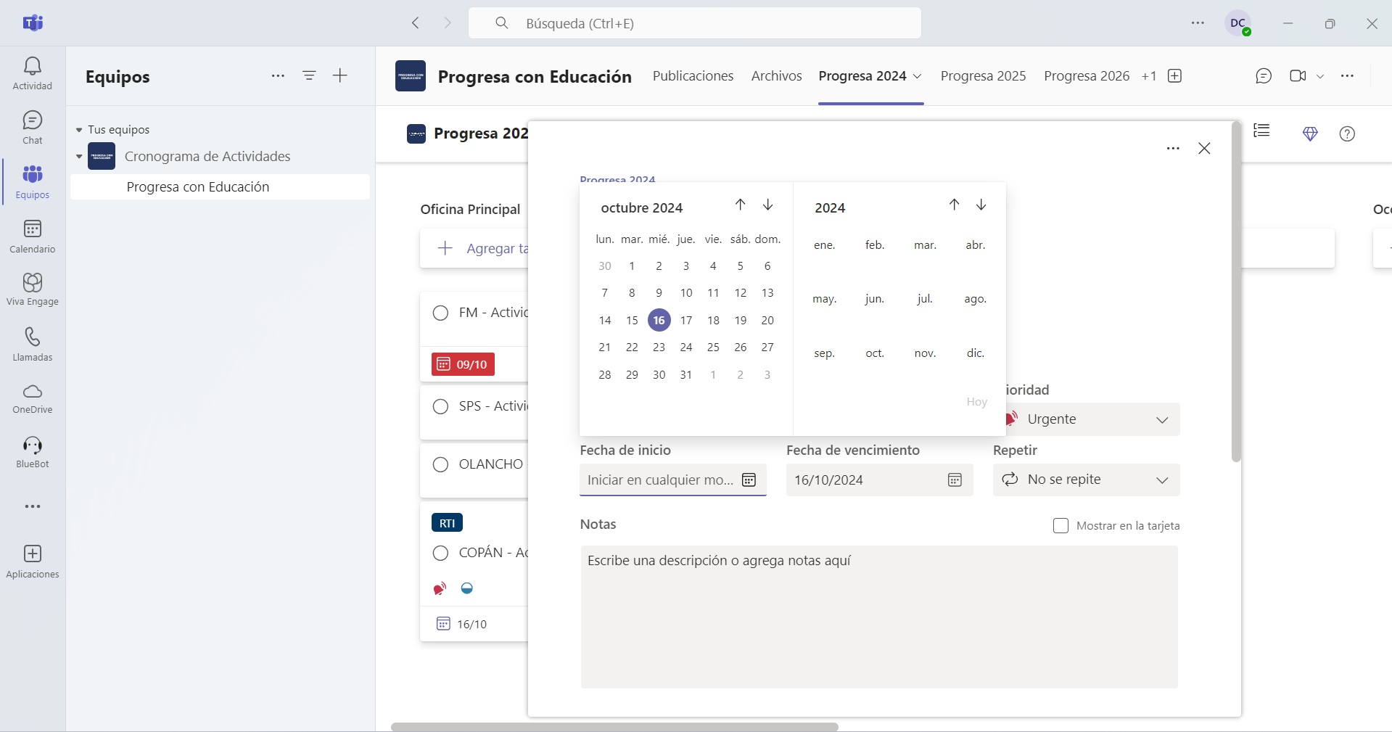Open OneDrive from sidebar
Viewport: 1392px width, 732px height.
pos(33,398)
